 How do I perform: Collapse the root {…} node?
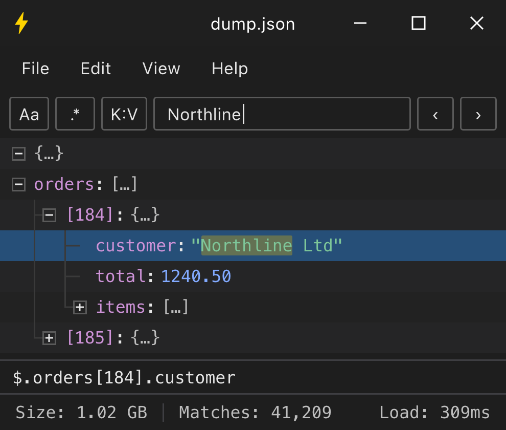point(19,154)
